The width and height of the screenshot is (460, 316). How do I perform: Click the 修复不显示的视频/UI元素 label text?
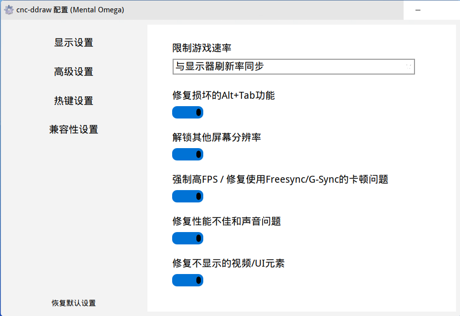coord(228,263)
